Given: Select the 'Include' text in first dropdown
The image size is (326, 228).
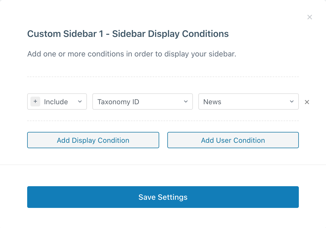Looking at the screenshot, I should click(x=56, y=102).
